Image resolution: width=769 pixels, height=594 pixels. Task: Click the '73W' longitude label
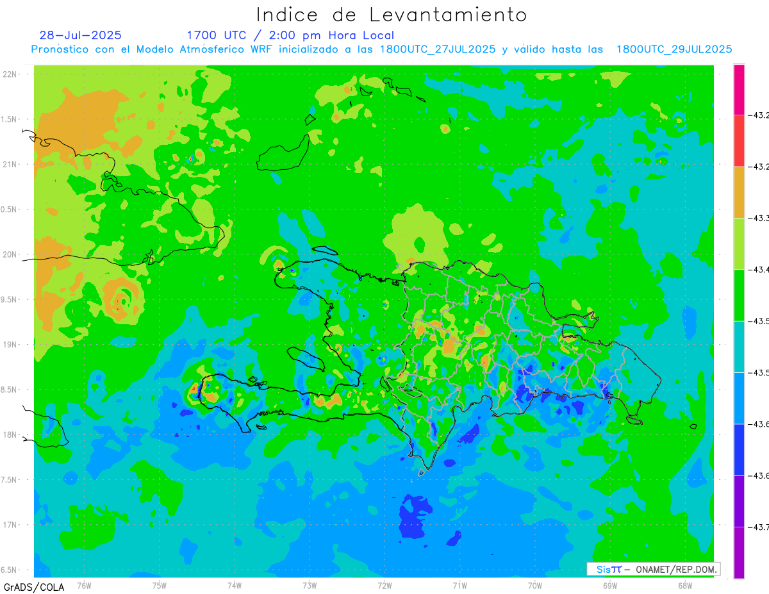point(310,585)
